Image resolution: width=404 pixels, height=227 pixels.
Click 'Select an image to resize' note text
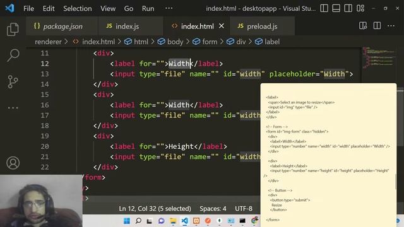pyautogui.click(x=300, y=102)
